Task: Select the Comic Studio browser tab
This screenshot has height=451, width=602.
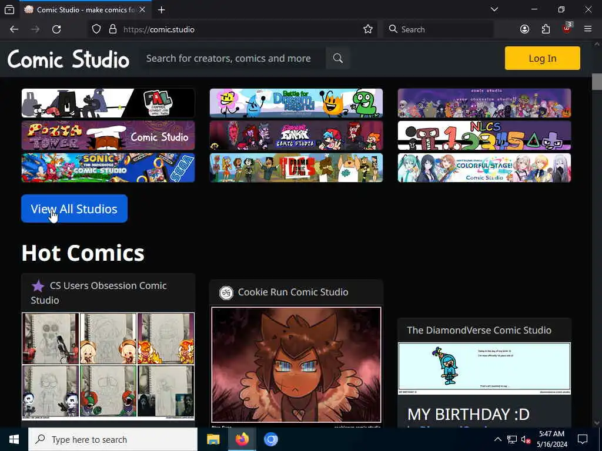Action: point(85,10)
